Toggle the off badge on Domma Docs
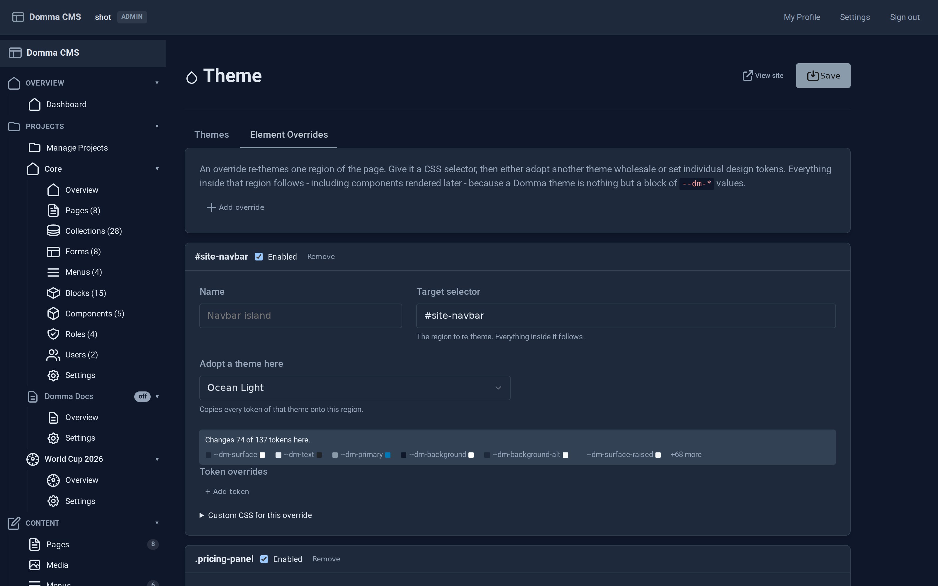The image size is (938, 586). coord(142,396)
